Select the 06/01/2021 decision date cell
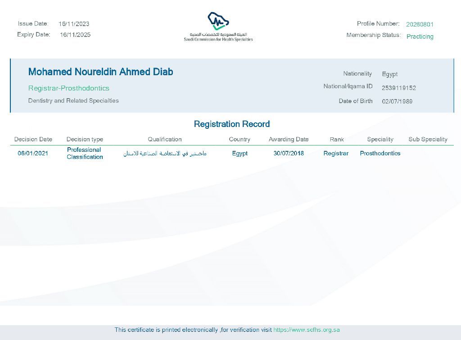461x340 pixels. pyautogui.click(x=33, y=153)
